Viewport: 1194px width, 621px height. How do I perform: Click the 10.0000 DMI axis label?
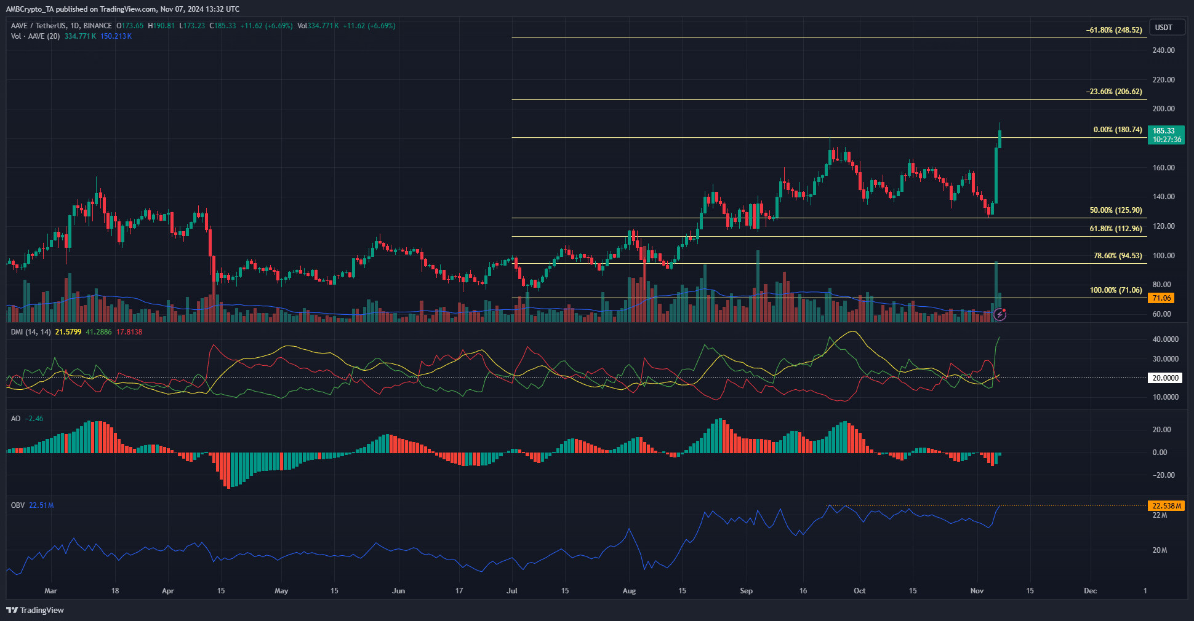click(x=1166, y=397)
